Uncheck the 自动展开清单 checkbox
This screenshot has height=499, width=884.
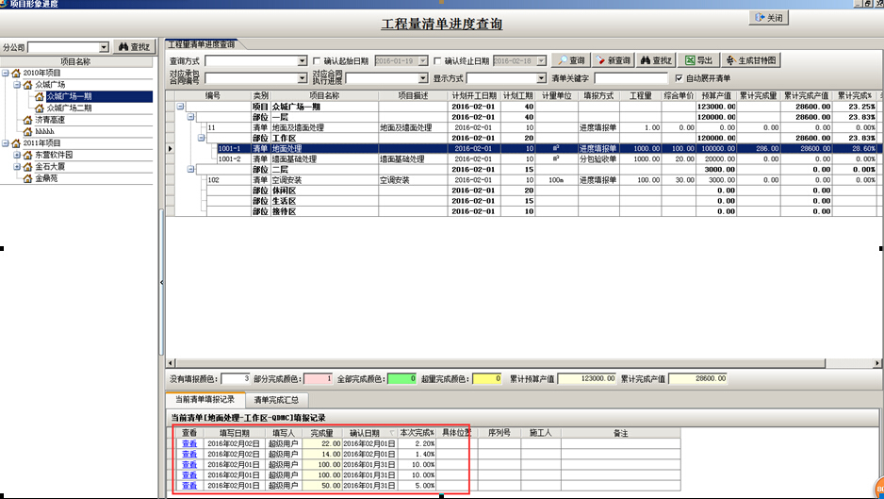[679, 78]
